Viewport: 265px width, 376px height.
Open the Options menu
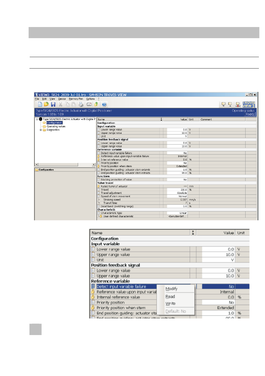[x=90, y=99]
